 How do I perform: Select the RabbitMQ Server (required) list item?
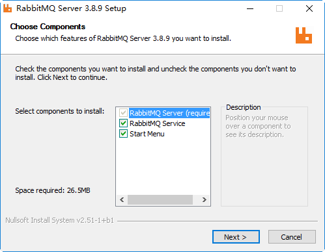point(169,113)
